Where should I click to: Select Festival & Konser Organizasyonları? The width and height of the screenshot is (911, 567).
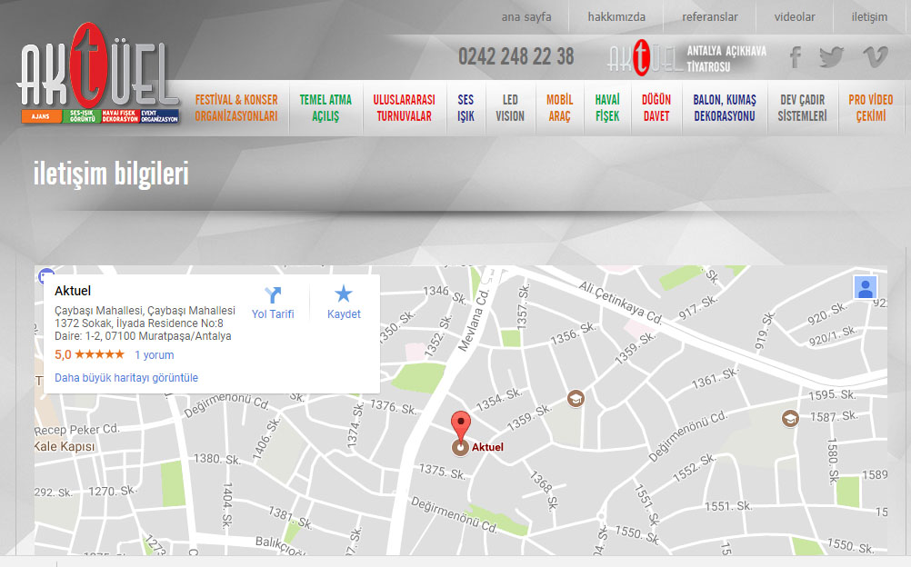pos(236,108)
